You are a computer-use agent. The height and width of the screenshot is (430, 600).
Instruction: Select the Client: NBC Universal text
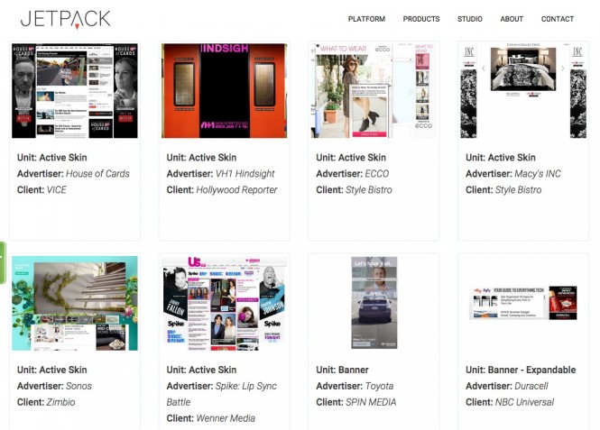click(x=510, y=402)
